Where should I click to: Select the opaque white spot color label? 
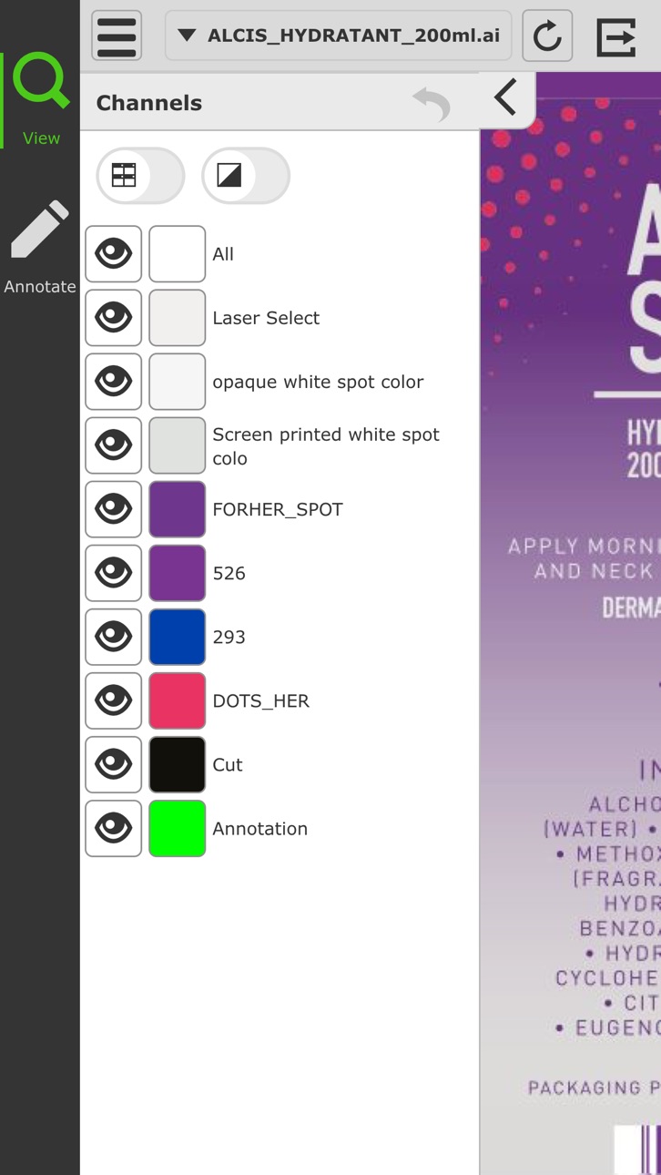[x=318, y=382]
